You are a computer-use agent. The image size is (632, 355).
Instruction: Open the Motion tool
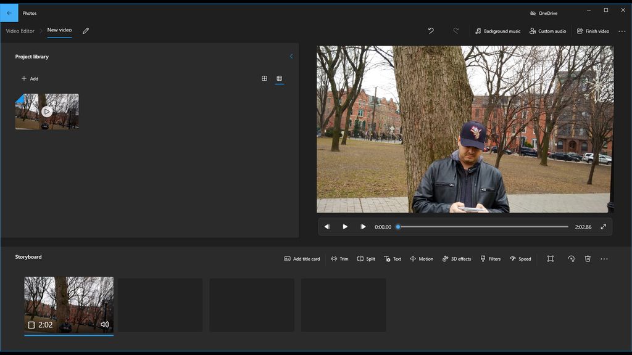[x=422, y=259]
